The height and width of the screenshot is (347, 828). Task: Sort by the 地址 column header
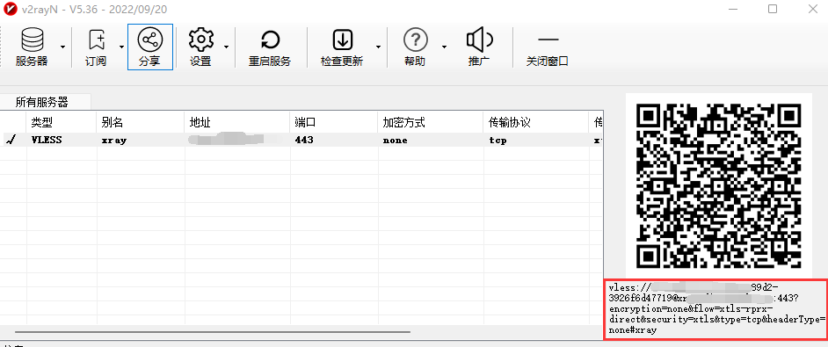[236, 122]
